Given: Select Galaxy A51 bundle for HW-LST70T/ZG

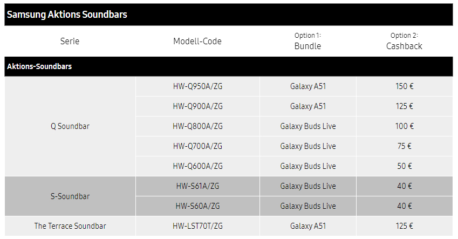Looking at the screenshot, I should click(x=307, y=226).
